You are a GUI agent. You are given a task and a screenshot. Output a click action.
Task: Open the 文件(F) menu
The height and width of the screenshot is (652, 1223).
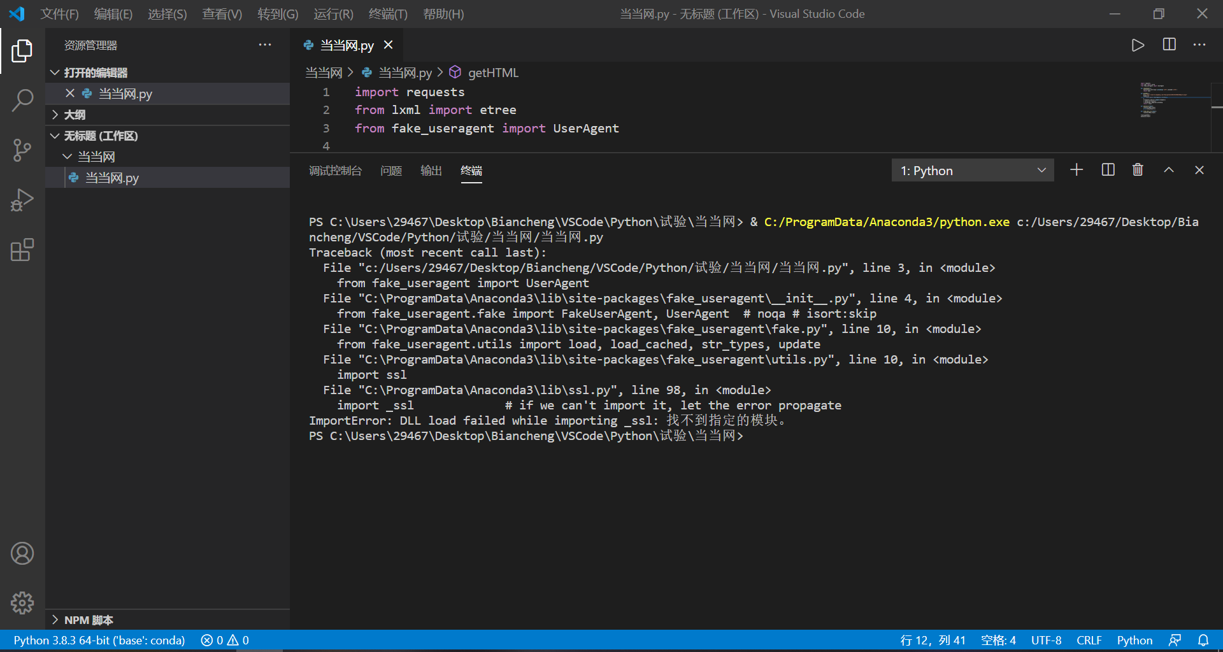(59, 14)
